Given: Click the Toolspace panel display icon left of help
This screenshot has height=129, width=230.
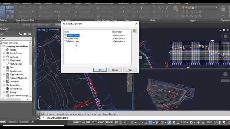Looking at the screenshot, I should (x=25, y=34).
